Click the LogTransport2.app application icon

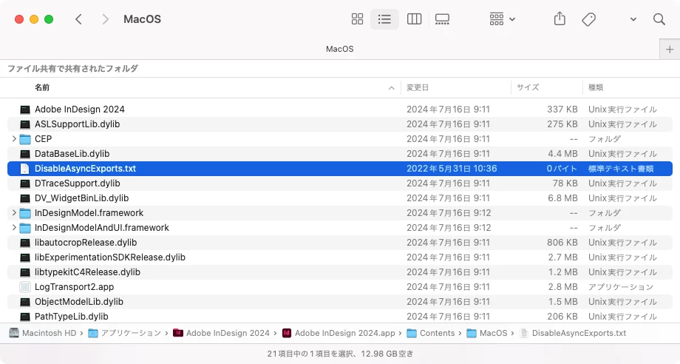pyautogui.click(x=25, y=287)
